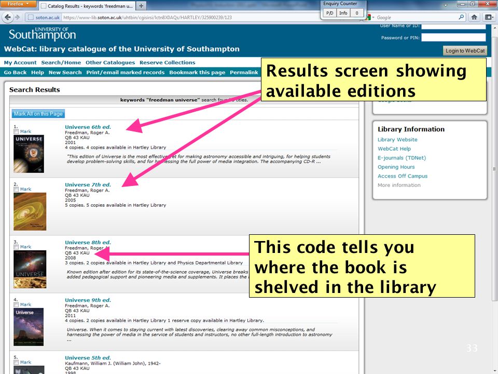Click Mark All on this Page button

tap(38, 114)
